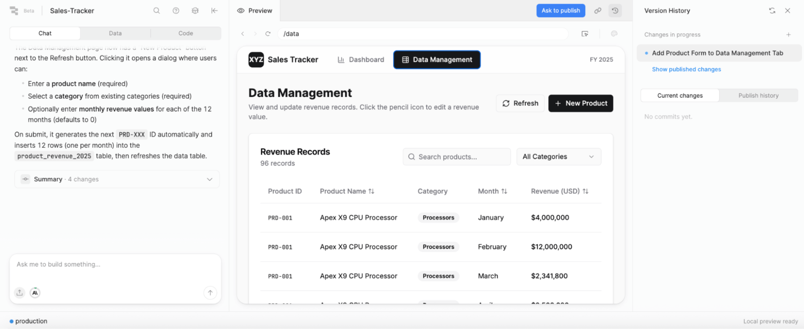Click the app logo beside Beta
The height and width of the screenshot is (329, 804).
(x=14, y=11)
